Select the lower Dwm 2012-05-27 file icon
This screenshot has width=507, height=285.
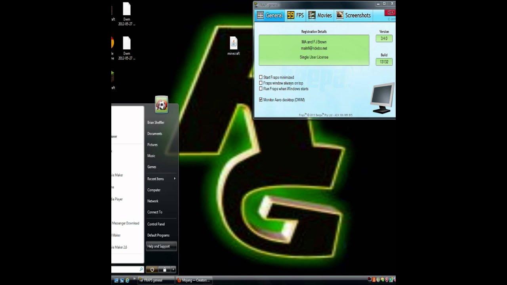[x=127, y=48]
